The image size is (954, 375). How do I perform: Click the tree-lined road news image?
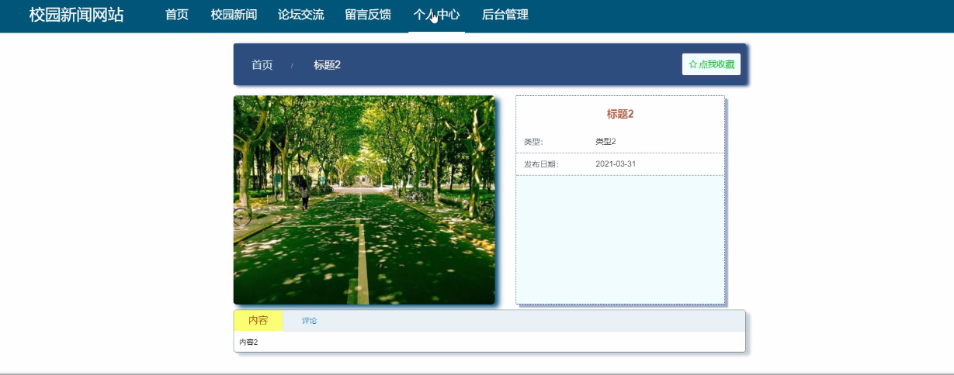(364, 200)
